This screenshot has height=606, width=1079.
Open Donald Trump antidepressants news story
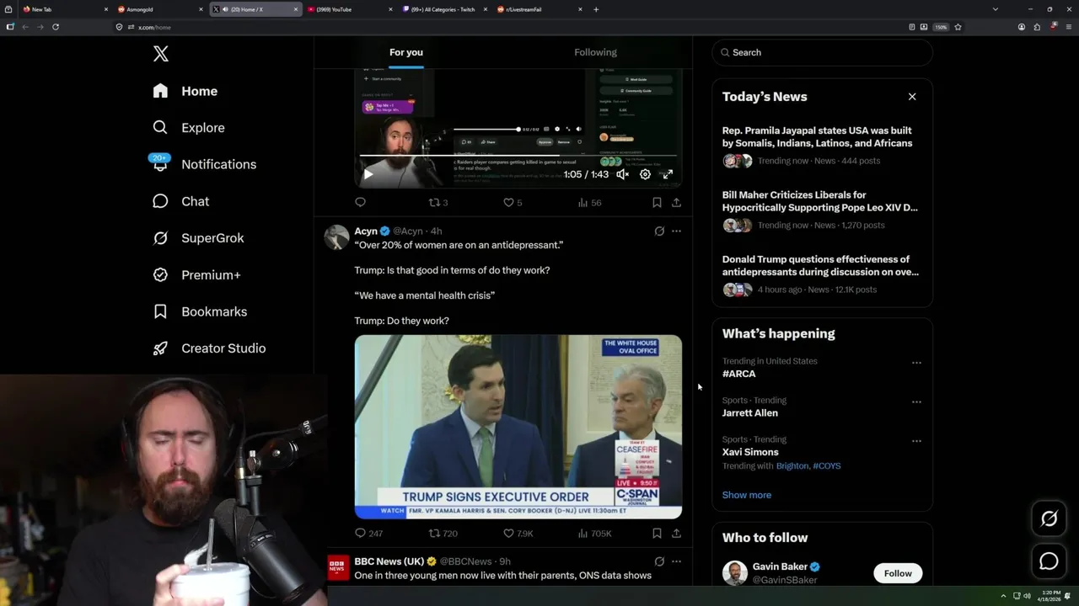point(822,274)
